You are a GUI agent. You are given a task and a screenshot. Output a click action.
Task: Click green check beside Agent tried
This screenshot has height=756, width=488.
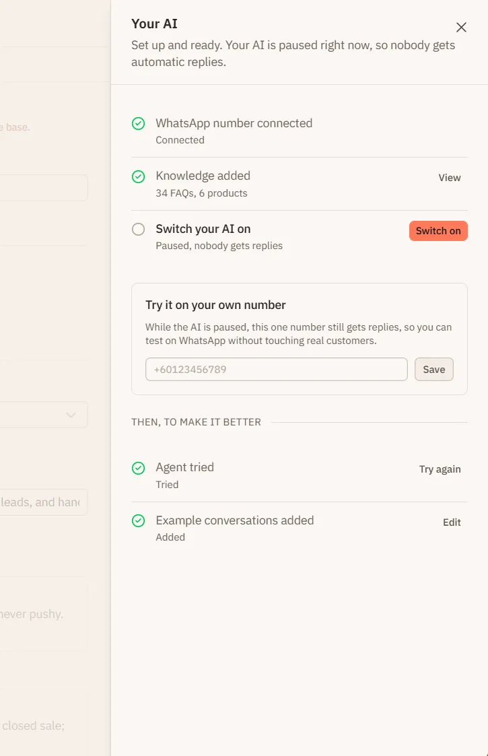pyautogui.click(x=139, y=468)
